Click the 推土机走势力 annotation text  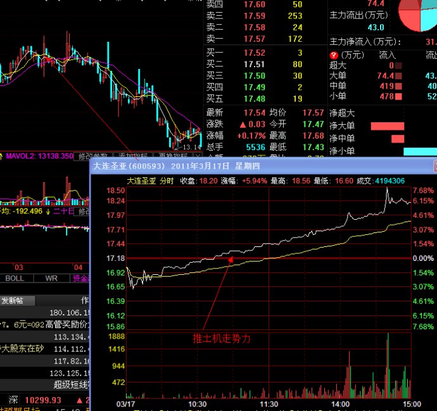point(222,339)
